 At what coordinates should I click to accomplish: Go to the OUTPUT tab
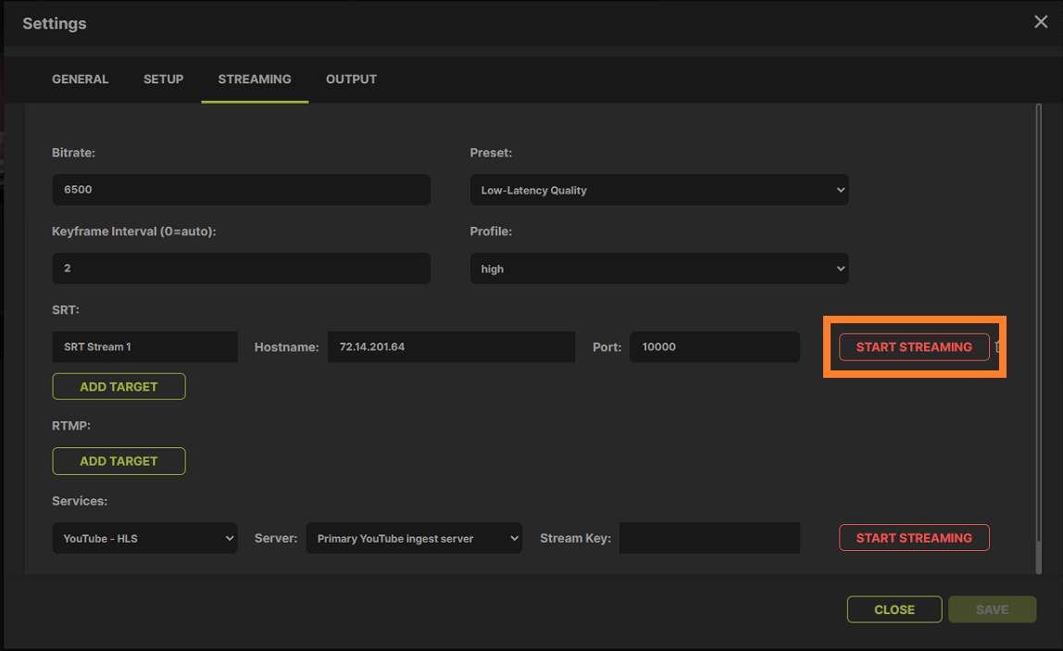pos(351,79)
